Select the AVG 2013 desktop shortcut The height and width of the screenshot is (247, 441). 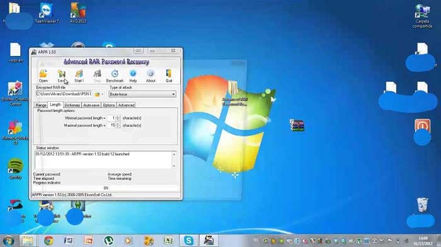(78, 13)
